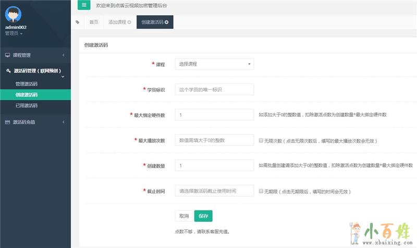Switch to the 首页 tab
Image resolution: width=417 pixels, height=248 pixels.
(94, 22)
